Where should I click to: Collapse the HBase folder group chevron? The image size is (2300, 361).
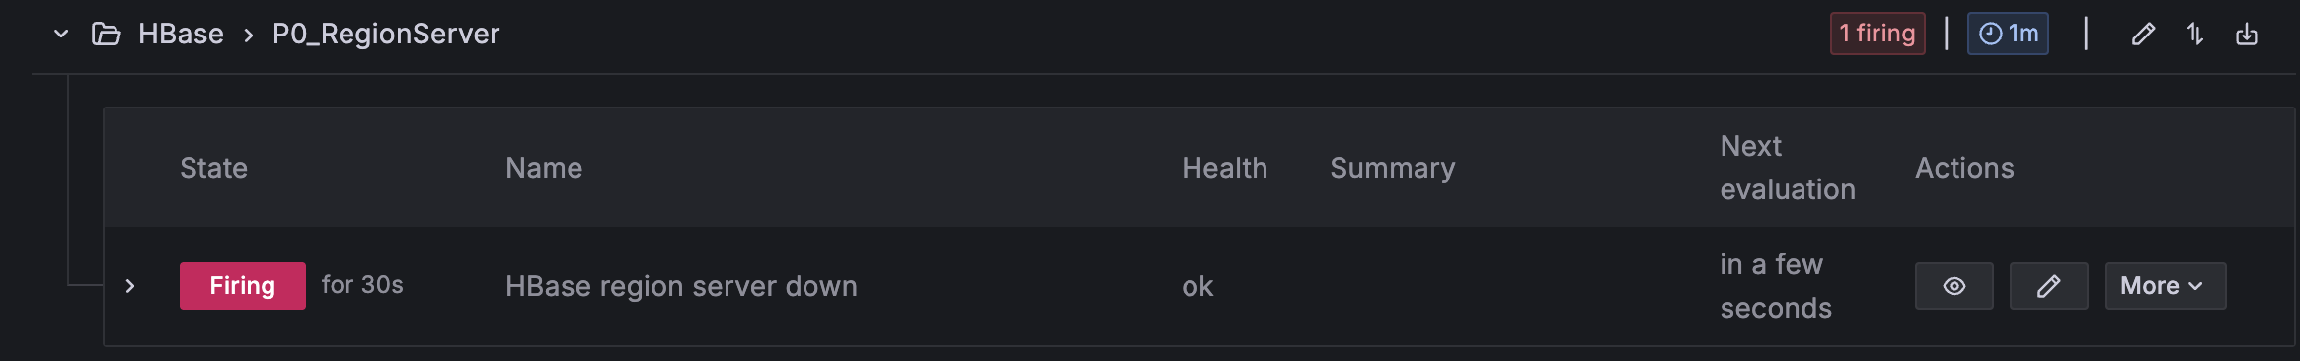click(61, 34)
